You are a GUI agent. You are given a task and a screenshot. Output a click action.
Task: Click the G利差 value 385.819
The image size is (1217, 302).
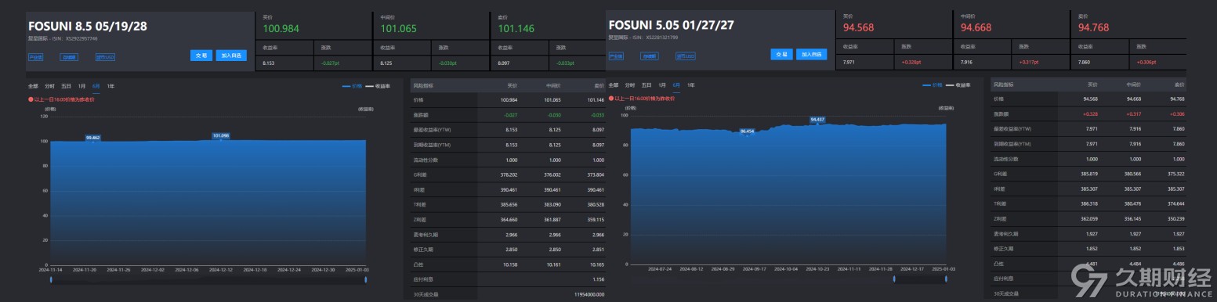1088,174
